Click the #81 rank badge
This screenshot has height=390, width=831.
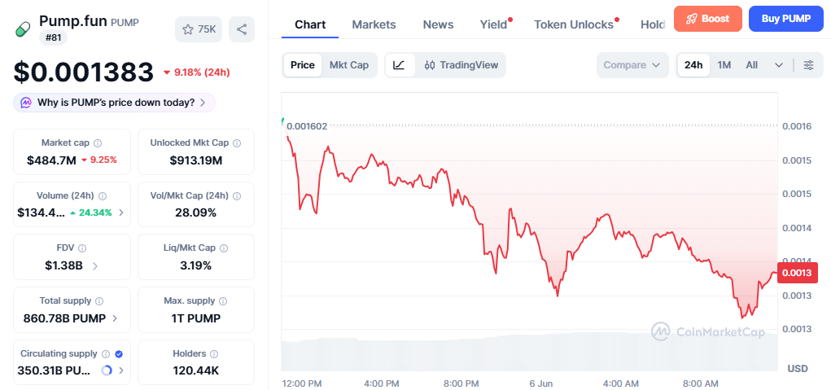53,37
